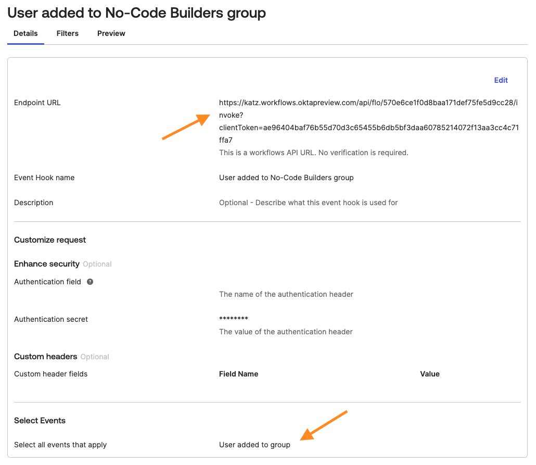Click the optional Description placeholder text
The height and width of the screenshot is (465, 536).
[x=308, y=203]
